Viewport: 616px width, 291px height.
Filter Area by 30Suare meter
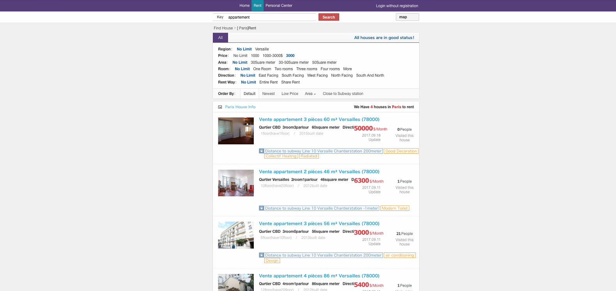click(263, 62)
